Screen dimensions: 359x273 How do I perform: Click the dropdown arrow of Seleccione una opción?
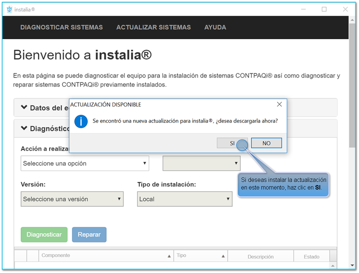pyautogui.click(x=144, y=163)
